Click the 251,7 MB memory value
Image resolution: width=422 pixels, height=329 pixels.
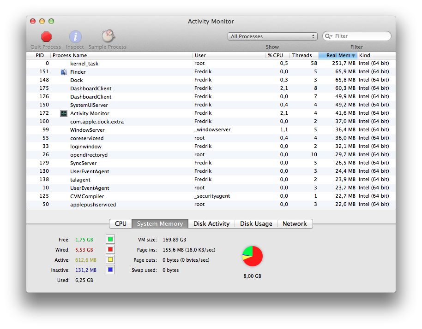point(344,64)
